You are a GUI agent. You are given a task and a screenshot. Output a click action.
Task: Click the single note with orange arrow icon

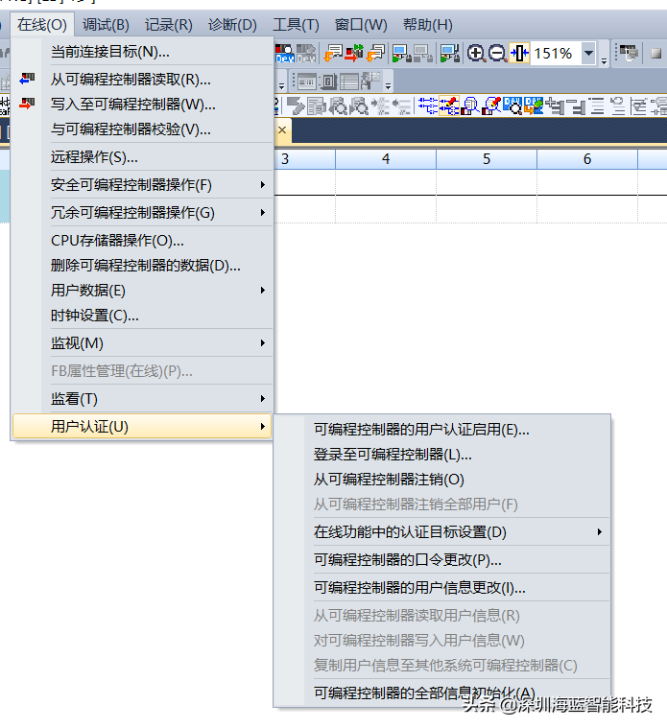(333, 54)
